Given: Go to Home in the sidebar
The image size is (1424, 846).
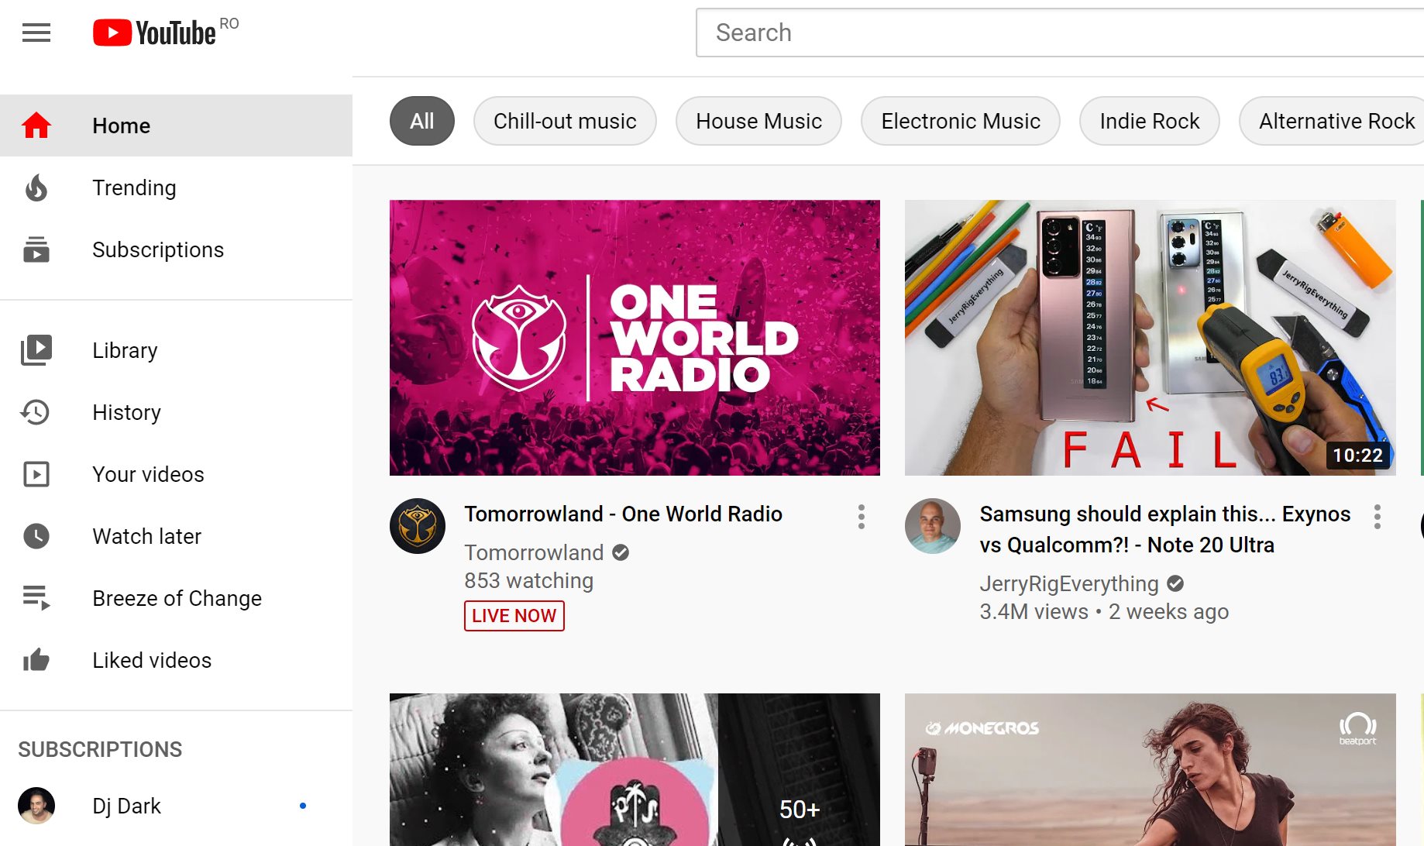Looking at the screenshot, I should 121,125.
